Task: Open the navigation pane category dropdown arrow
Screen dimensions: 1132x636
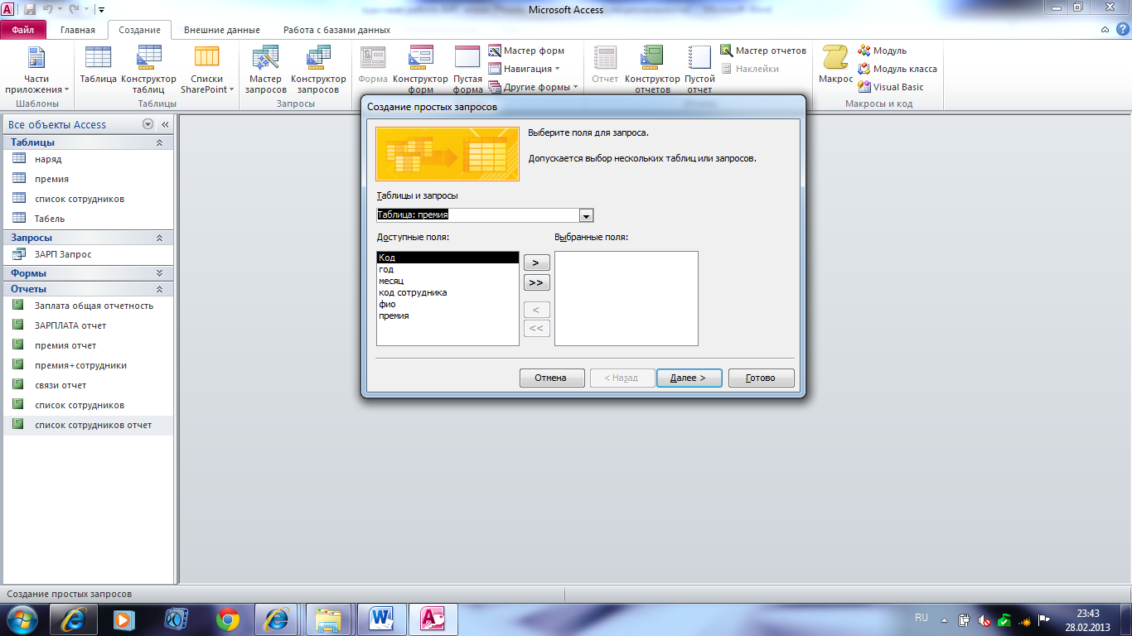Action: click(148, 124)
